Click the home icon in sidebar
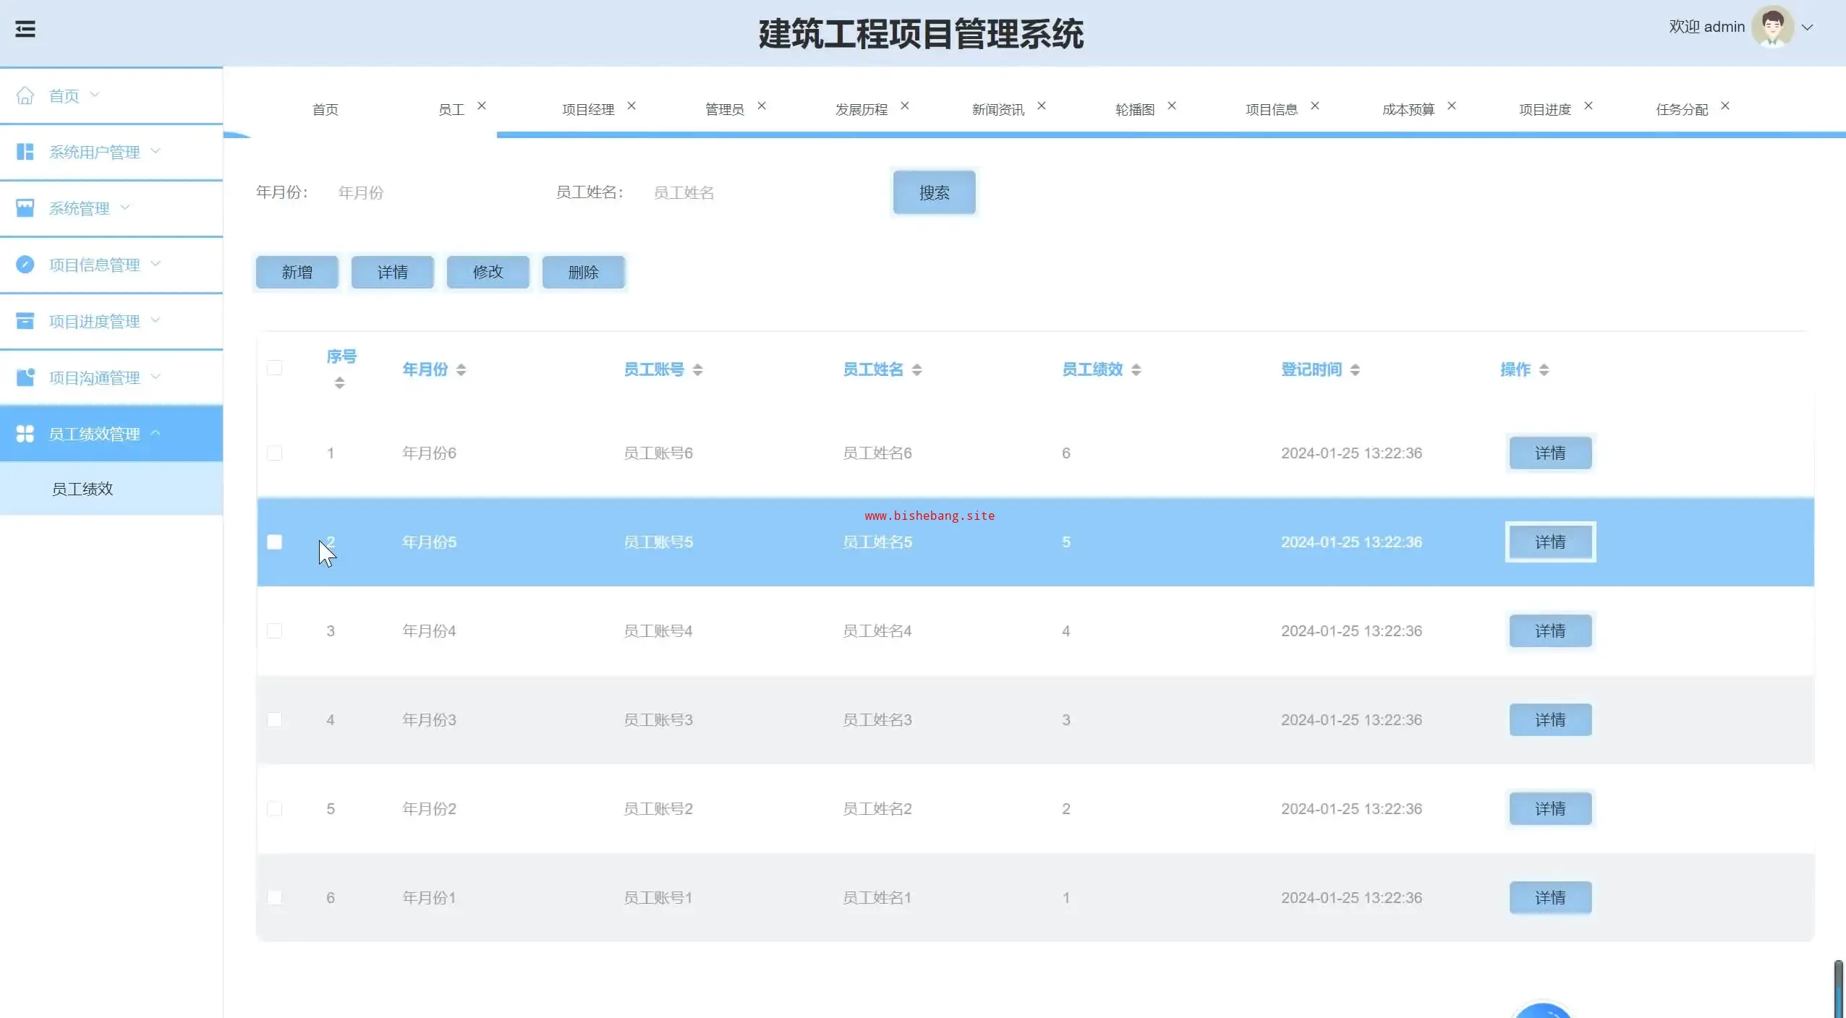 coord(25,95)
